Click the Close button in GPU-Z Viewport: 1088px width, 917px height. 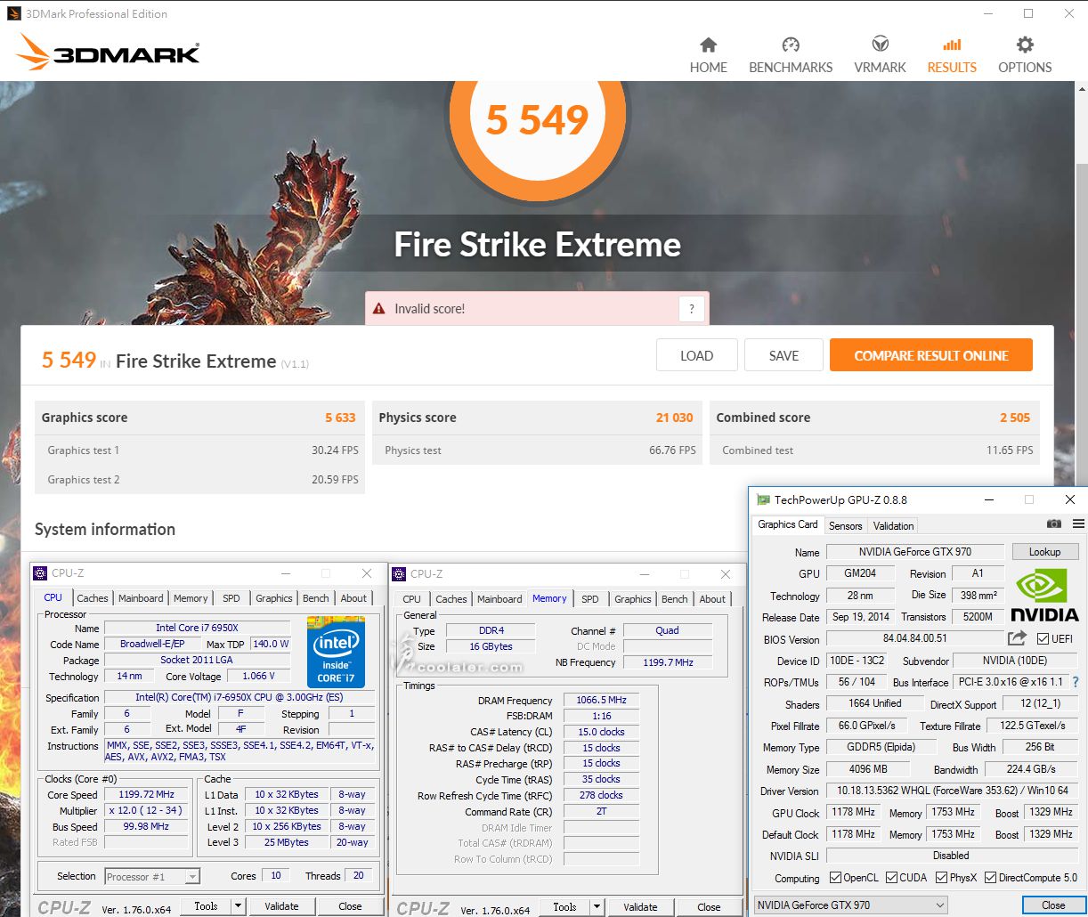(x=1053, y=905)
